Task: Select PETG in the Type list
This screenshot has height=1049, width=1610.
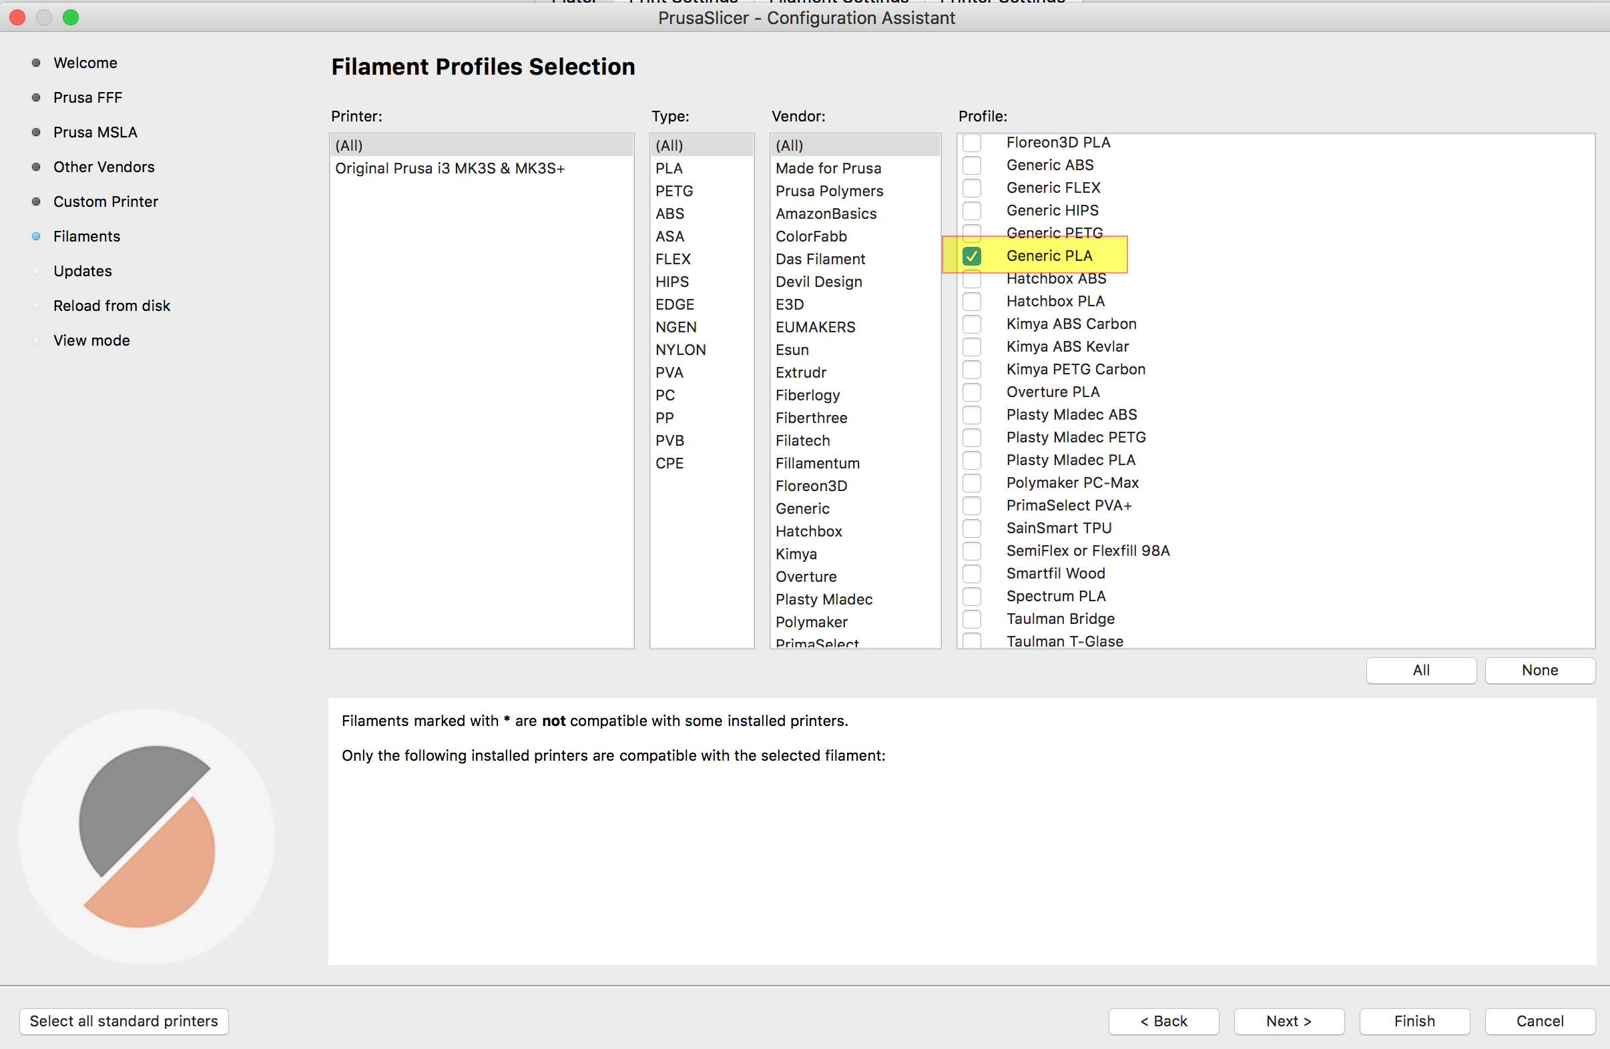Action: [x=674, y=191]
